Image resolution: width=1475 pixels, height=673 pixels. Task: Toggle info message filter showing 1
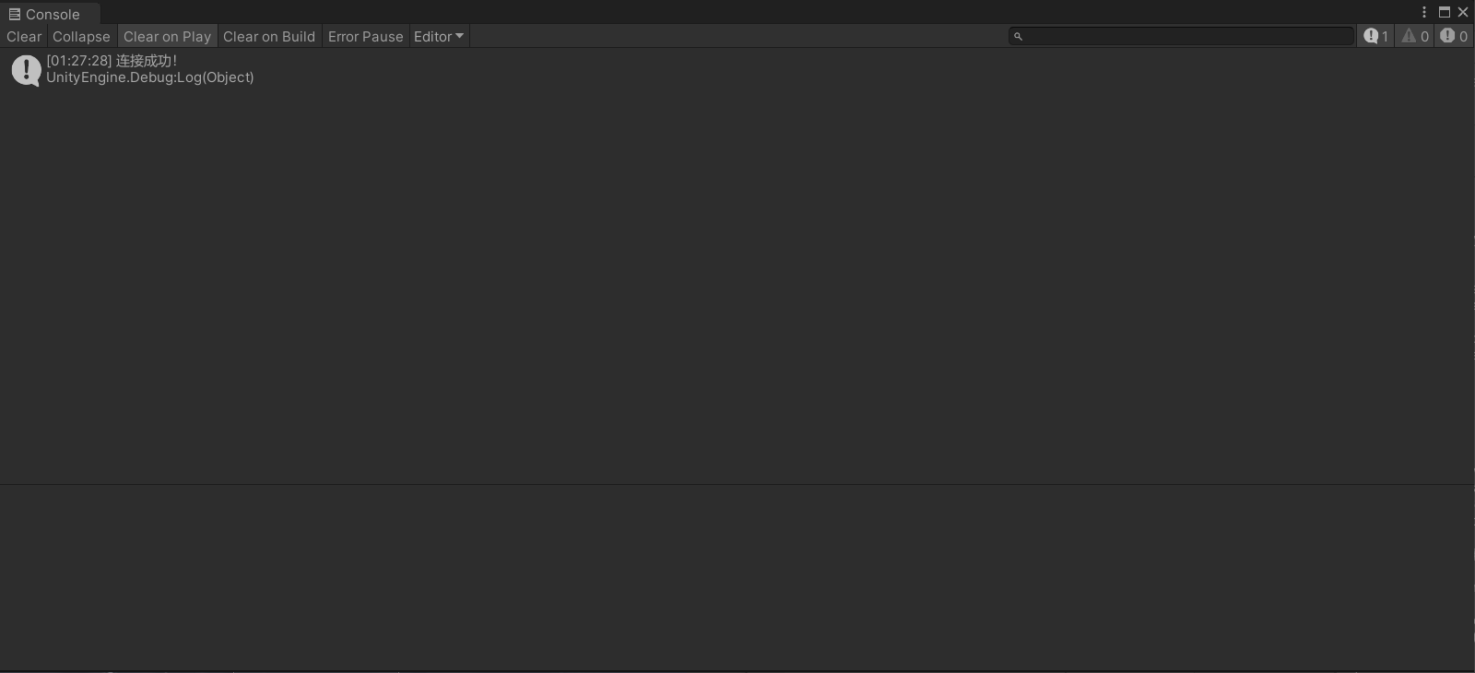point(1376,36)
